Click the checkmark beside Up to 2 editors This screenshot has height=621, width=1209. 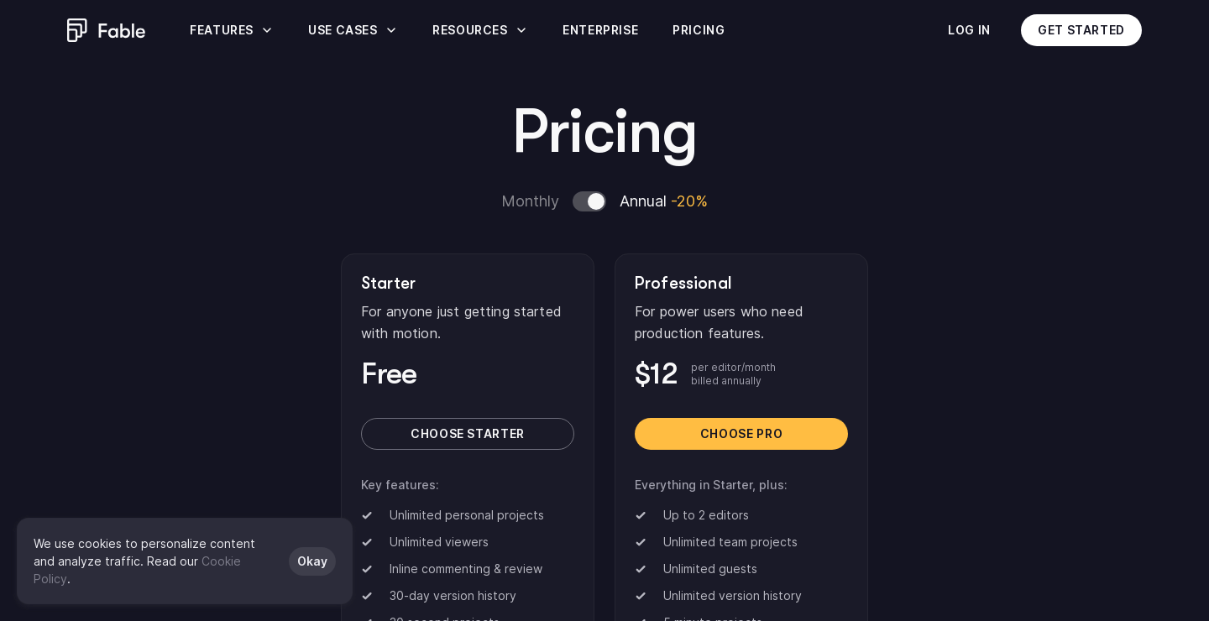(641, 515)
